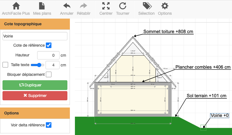The height and width of the screenshot is (135, 232).
Task: Open the Options gear icon
Action: click(x=165, y=6)
